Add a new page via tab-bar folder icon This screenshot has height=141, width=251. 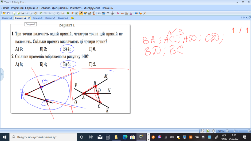(x=72, y=18)
